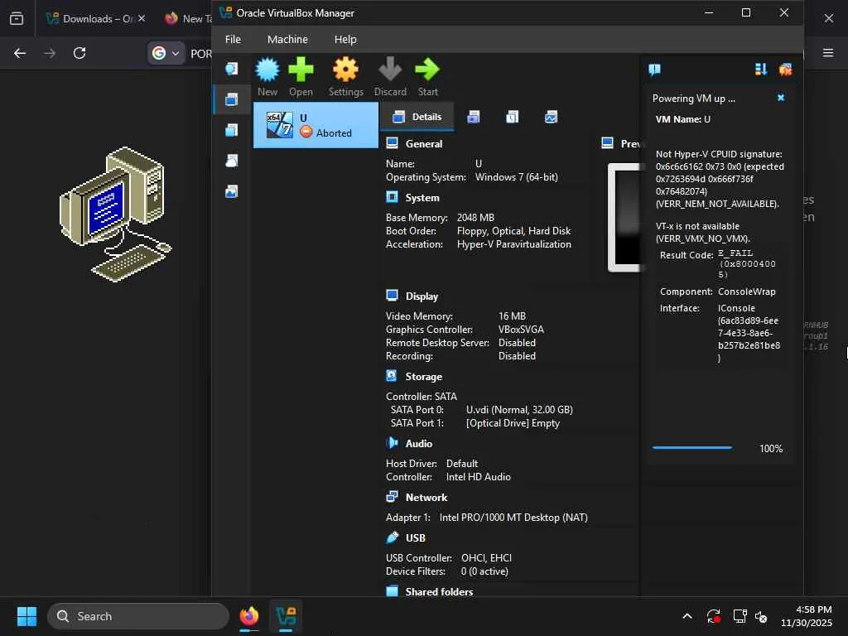
Task: Select the aborted VM named U
Action: [316, 125]
